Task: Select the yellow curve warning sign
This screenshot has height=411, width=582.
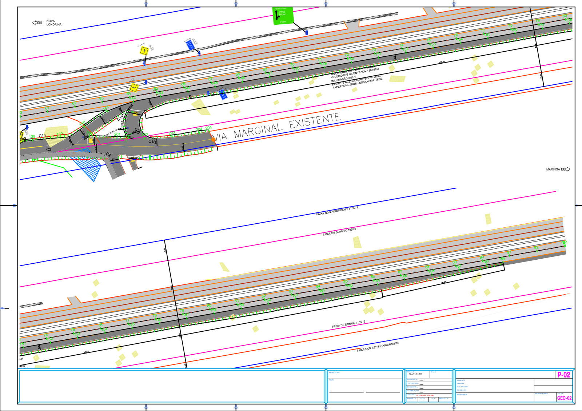Action: (x=144, y=51)
